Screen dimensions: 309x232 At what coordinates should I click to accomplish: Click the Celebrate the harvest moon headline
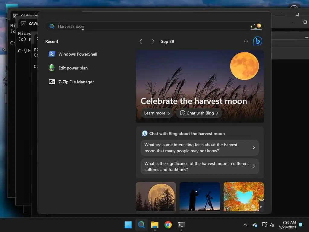point(194,101)
